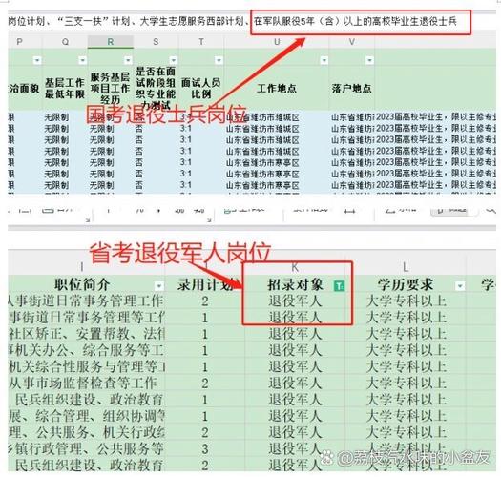Open active filter icon on 招录对象 column
The image size is (501, 477).
click(339, 285)
